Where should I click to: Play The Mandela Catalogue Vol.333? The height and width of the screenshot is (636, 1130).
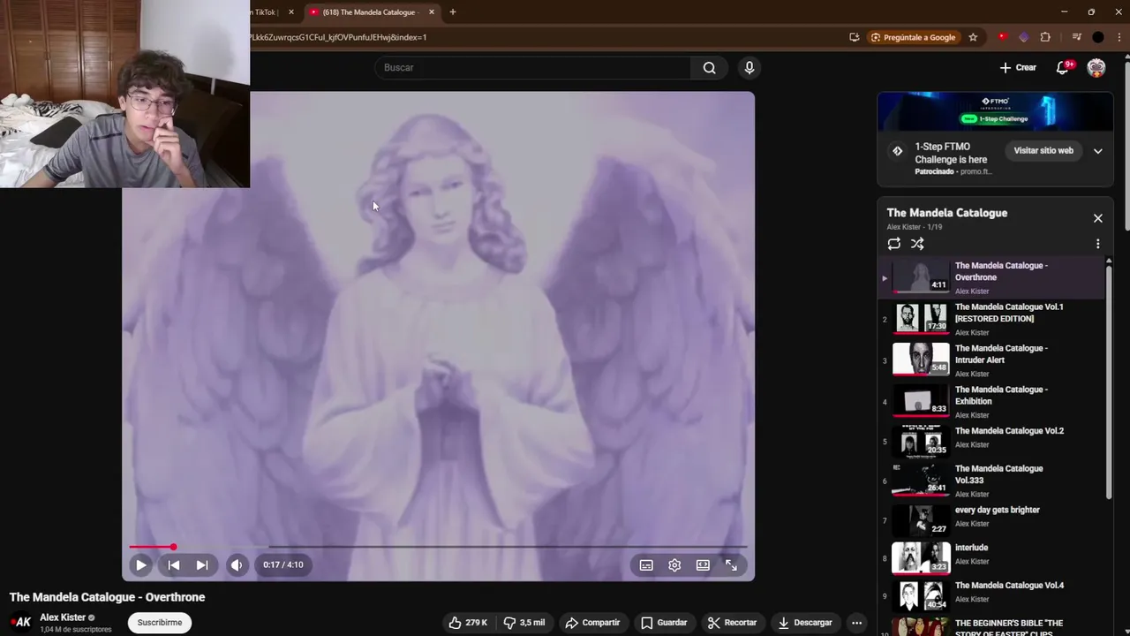[x=992, y=480]
